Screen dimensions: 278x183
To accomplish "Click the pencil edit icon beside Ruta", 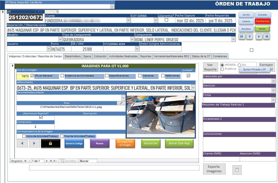I will click(121, 103).
